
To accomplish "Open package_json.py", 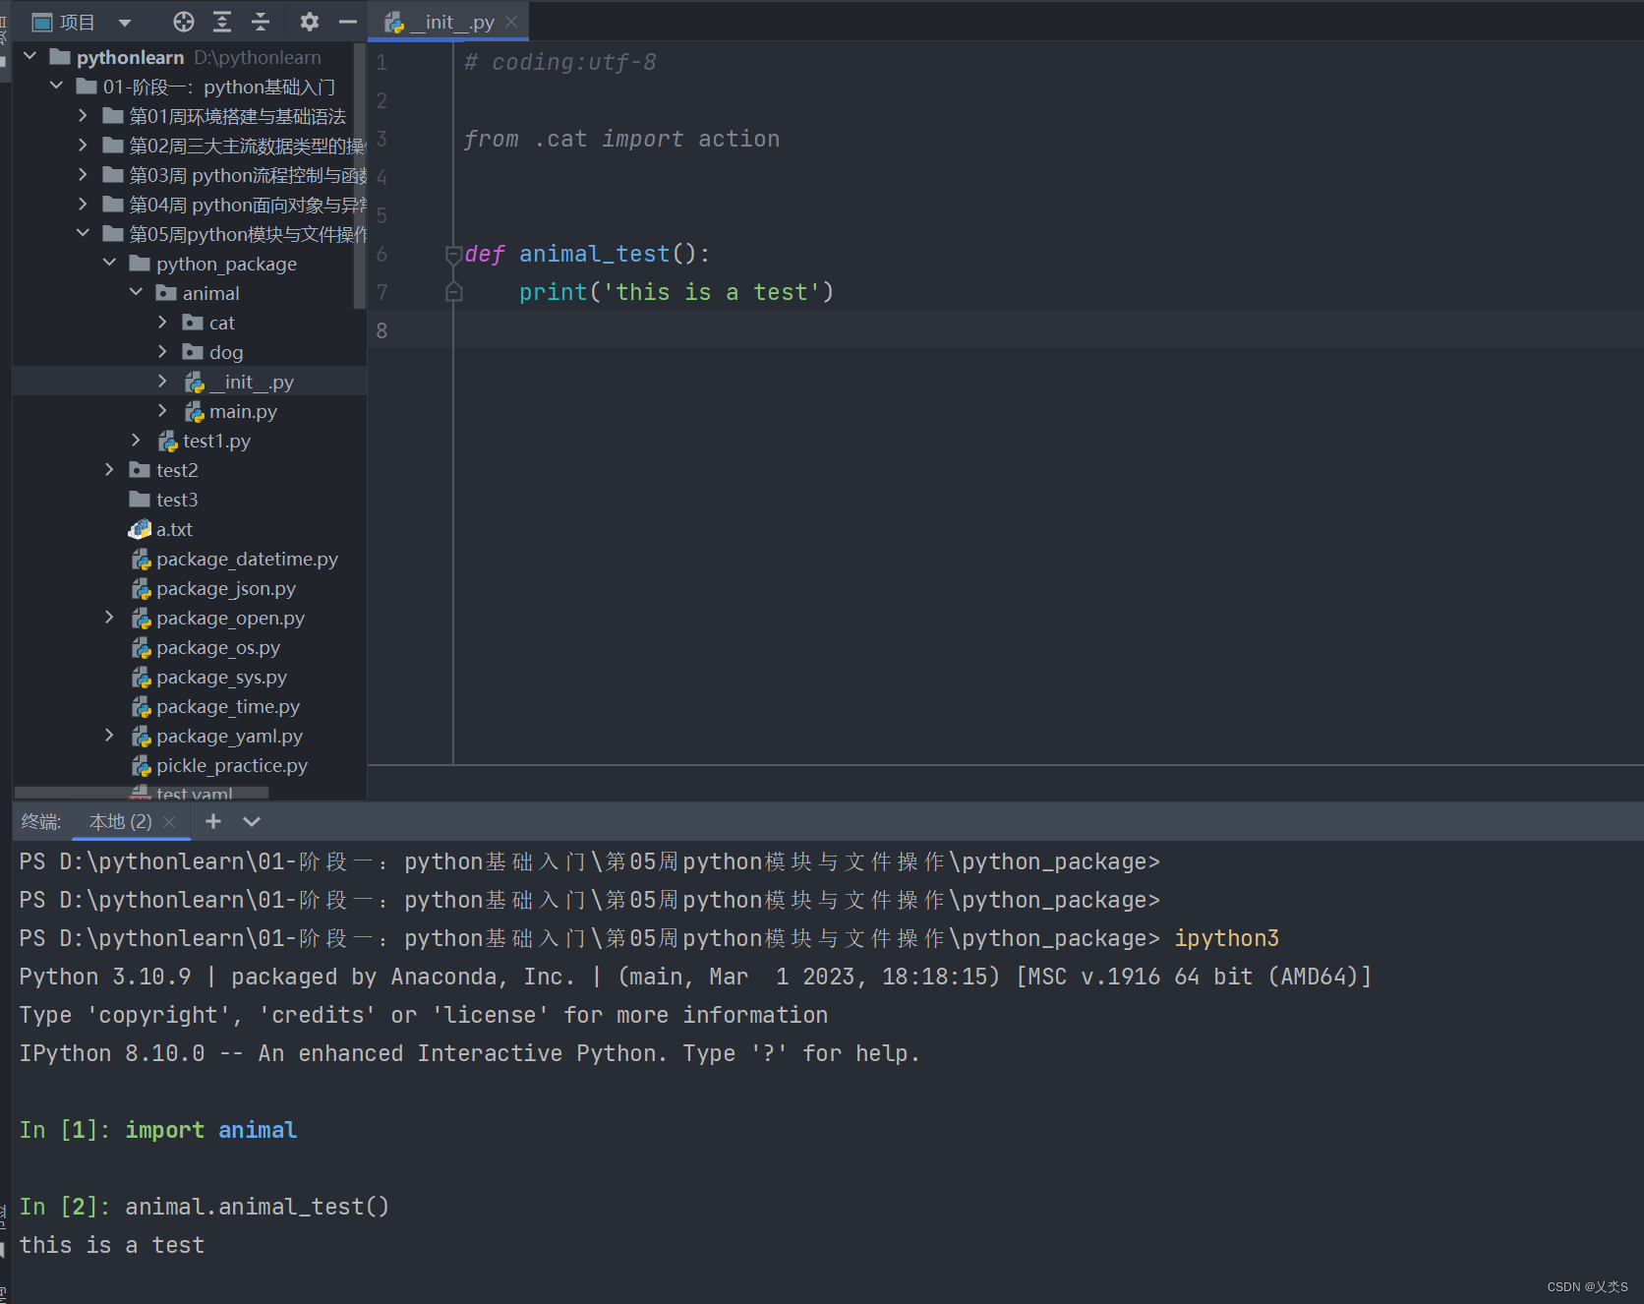I will (x=226, y=588).
